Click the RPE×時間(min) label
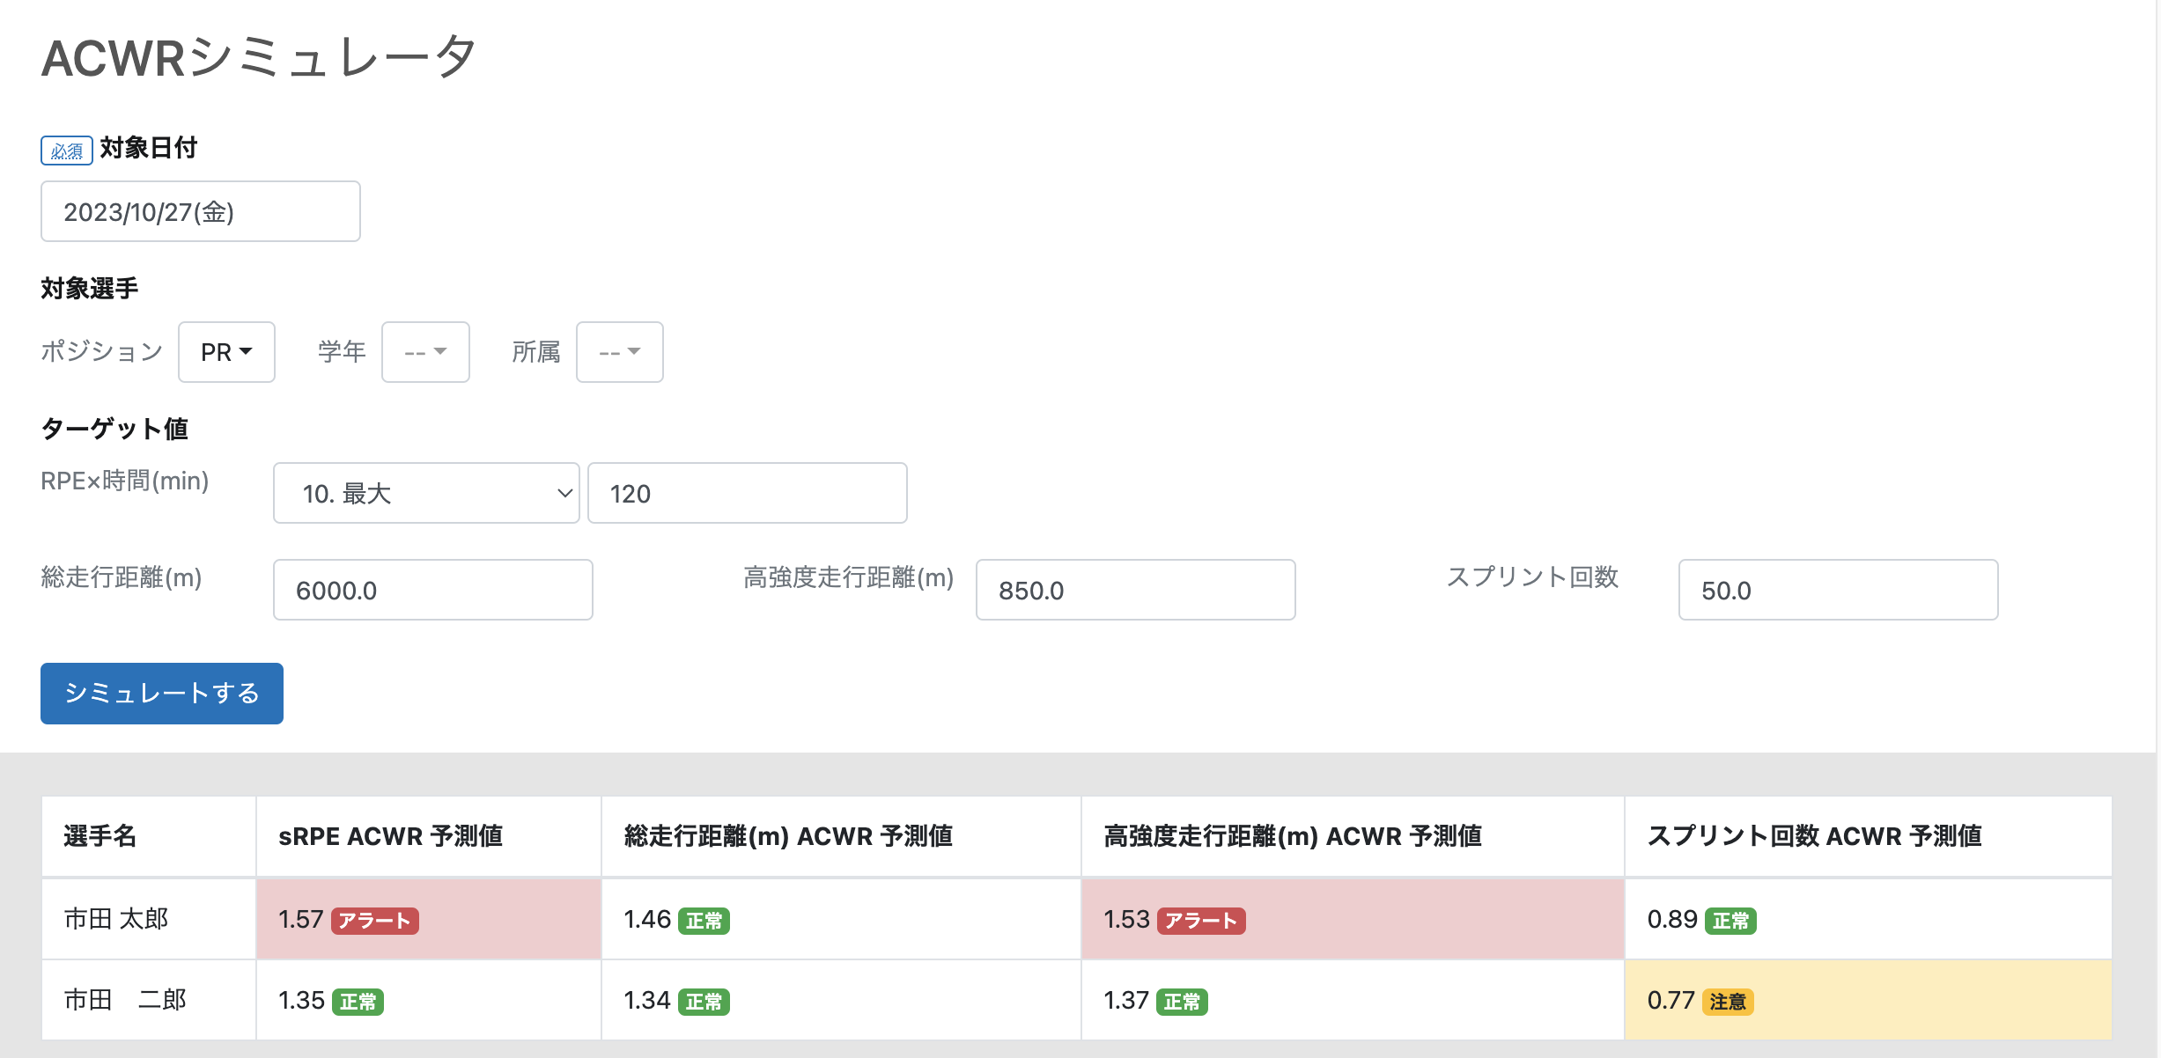 point(125,481)
